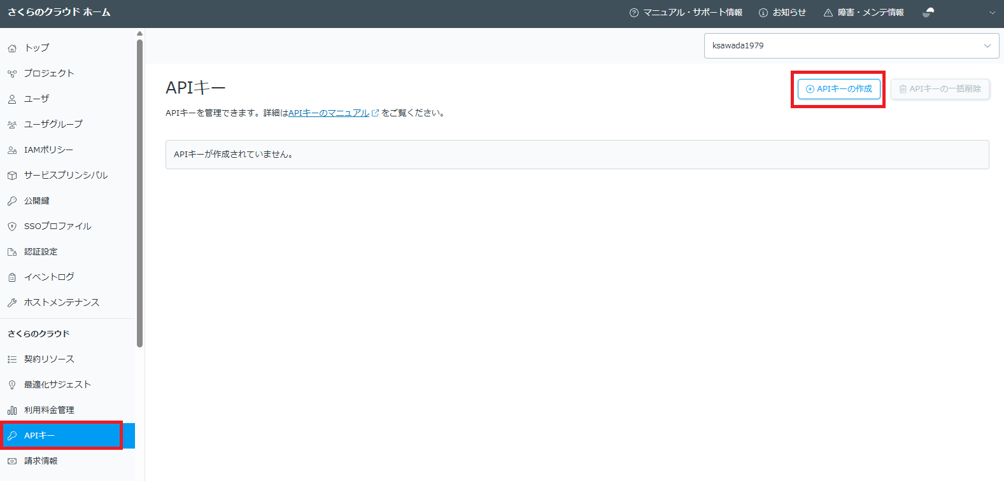Open 契約リソース in the sidebar
The image size is (1004, 481).
click(x=67, y=359)
